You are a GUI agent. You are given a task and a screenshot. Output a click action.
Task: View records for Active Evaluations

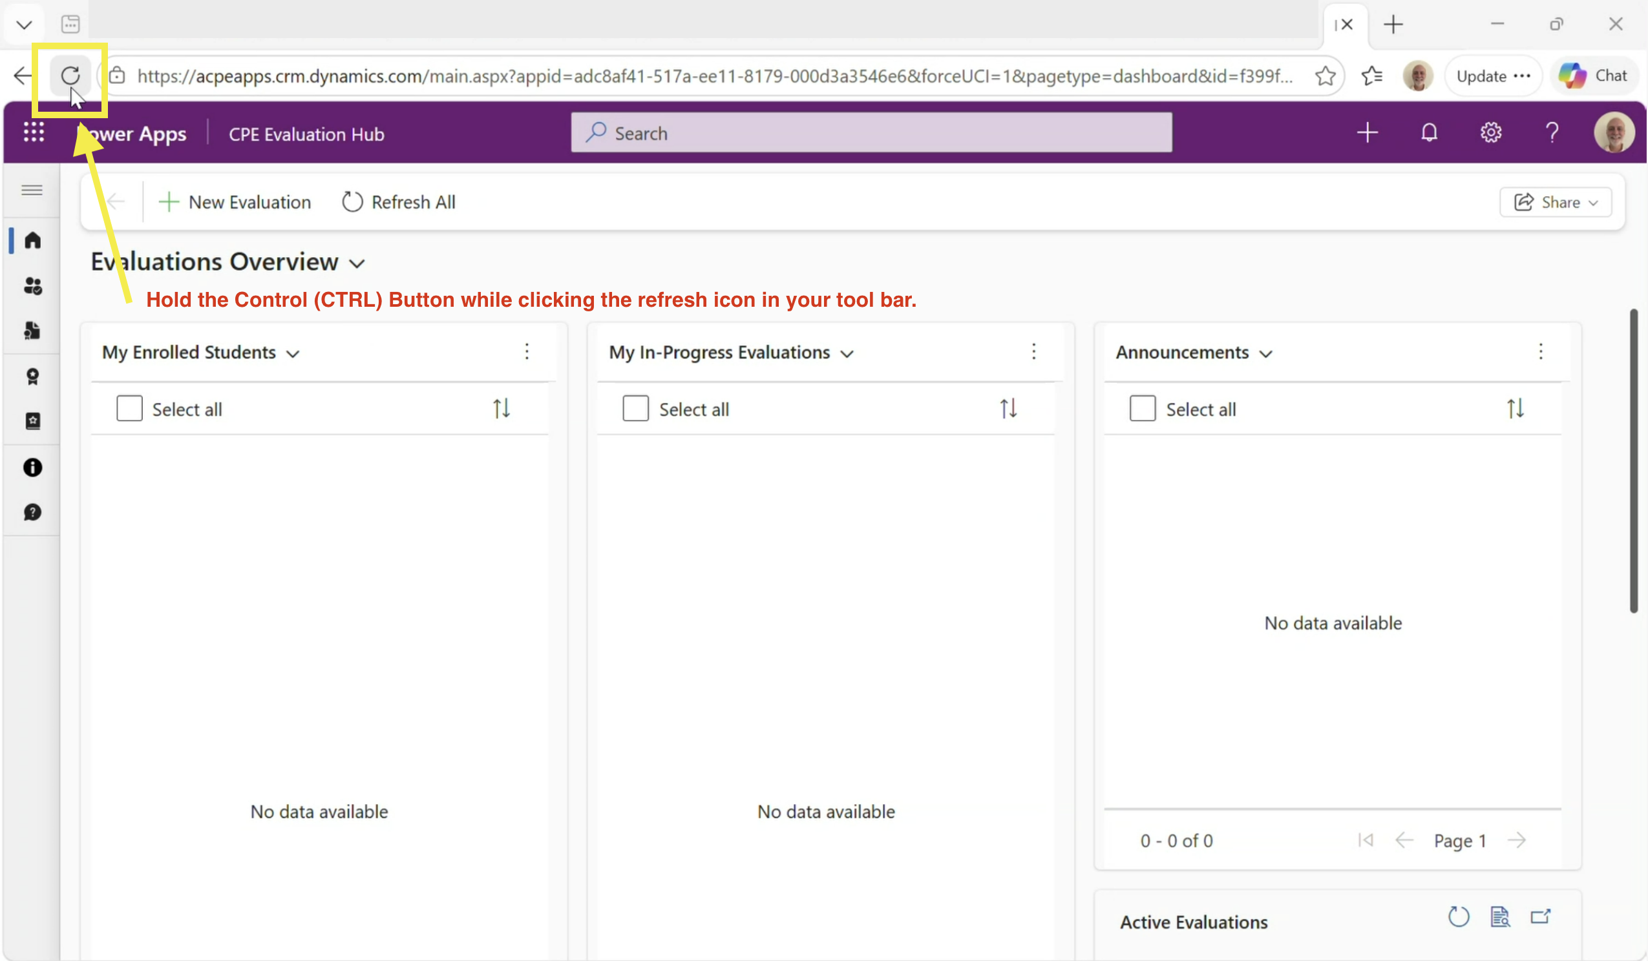click(1500, 917)
